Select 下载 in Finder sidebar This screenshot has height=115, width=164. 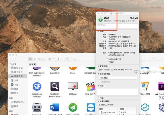coord(17,85)
